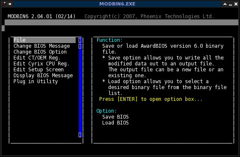
Task: Click the 'Option:' heading
Action: [x=106, y=111]
